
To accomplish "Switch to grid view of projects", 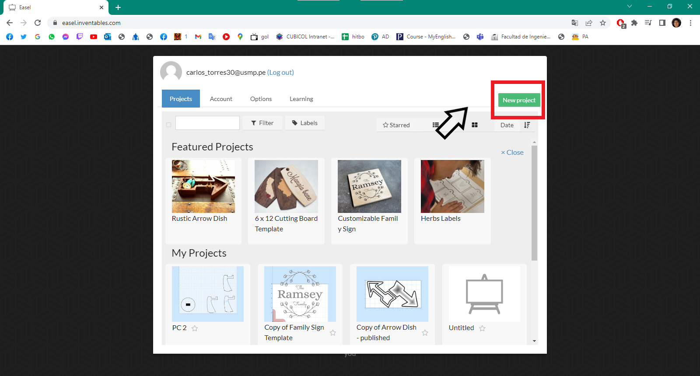I will pos(475,125).
